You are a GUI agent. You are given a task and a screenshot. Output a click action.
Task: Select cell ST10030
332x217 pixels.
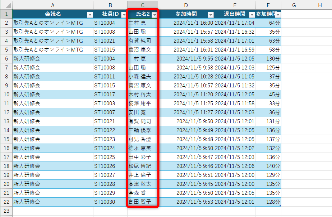tap(110, 202)
